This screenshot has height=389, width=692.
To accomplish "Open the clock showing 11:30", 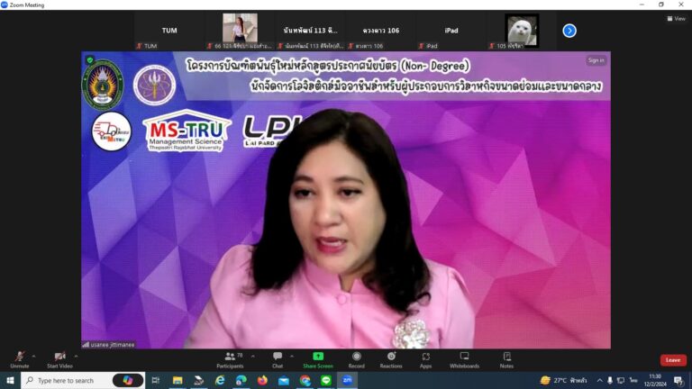I will pyautogui.click(x=655, y=380).
